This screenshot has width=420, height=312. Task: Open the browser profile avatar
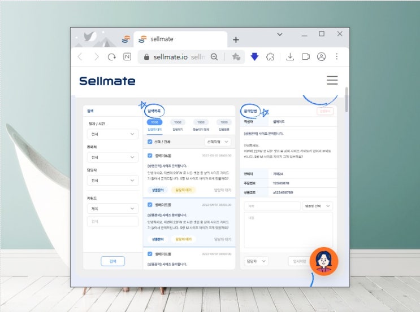point(321,56)
